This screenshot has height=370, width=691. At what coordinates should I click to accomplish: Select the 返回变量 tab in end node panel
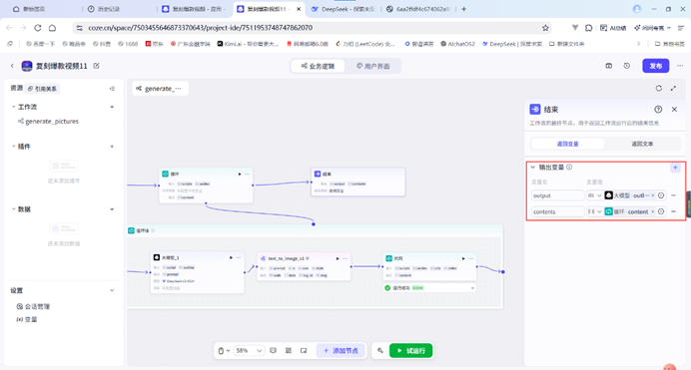coord(567,144)
